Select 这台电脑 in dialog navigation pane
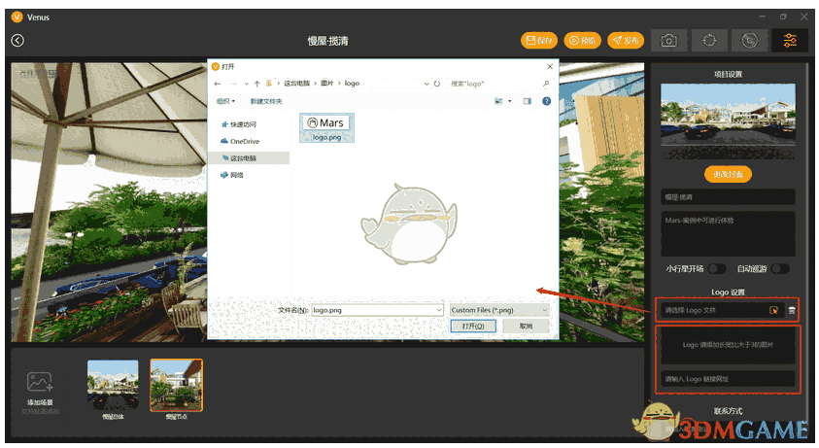The width and height of the screenshot is (819, 448). [x=249, y=157]
